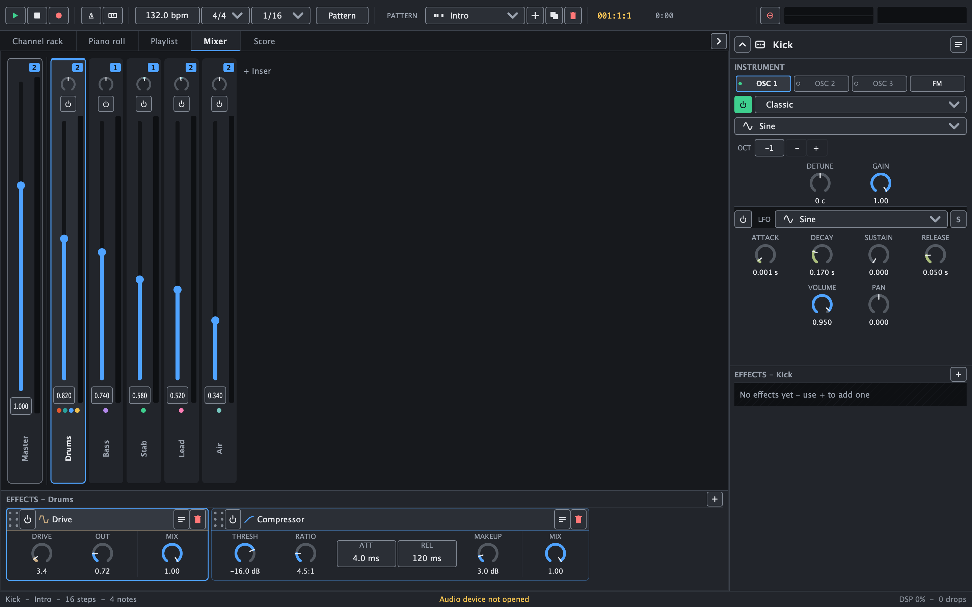The image size is (972, 607).
Task: Toggle the Drive effect power
Action: click(28, 519)
